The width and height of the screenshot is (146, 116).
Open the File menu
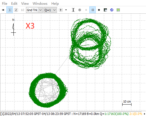[x=4, y=4]
